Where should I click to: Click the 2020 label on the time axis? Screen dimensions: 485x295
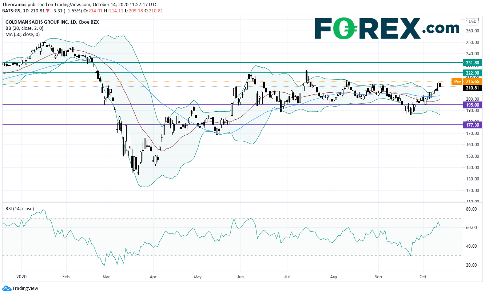(21, 276)
